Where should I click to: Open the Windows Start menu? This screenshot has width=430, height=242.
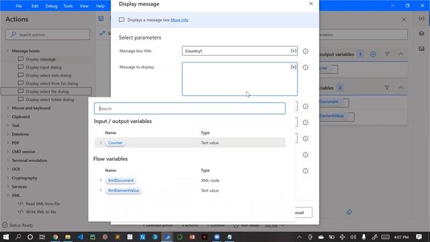click(x=6, y=237)
